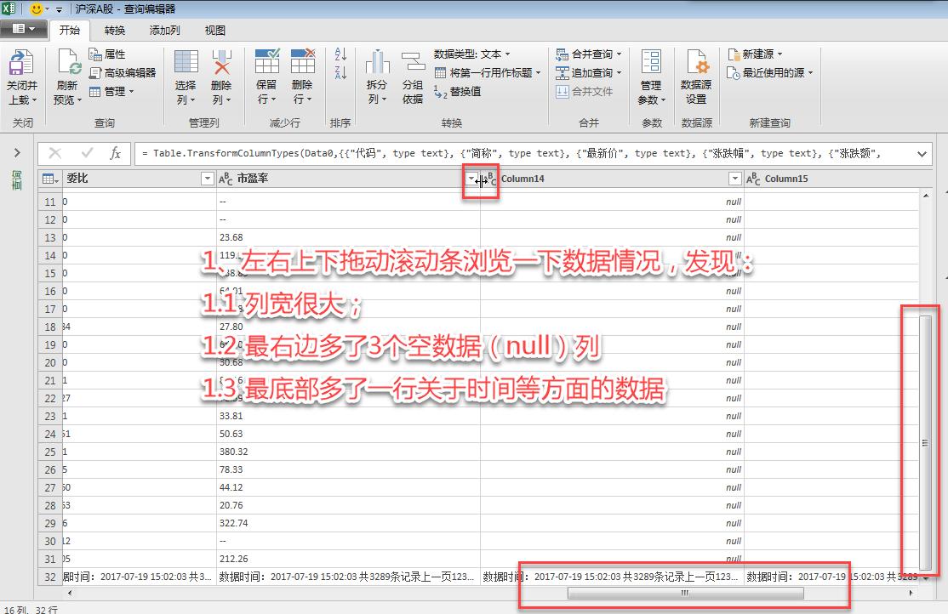Switch to the 视图 (View) ribbon tab
This screenshot has width=948, height=614.
214,30
